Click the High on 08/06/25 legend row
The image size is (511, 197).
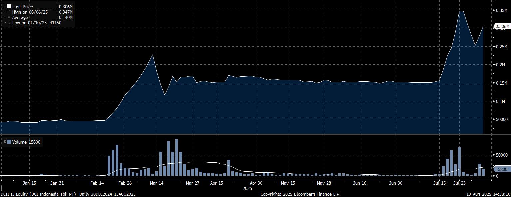click(x=30, y=12)
